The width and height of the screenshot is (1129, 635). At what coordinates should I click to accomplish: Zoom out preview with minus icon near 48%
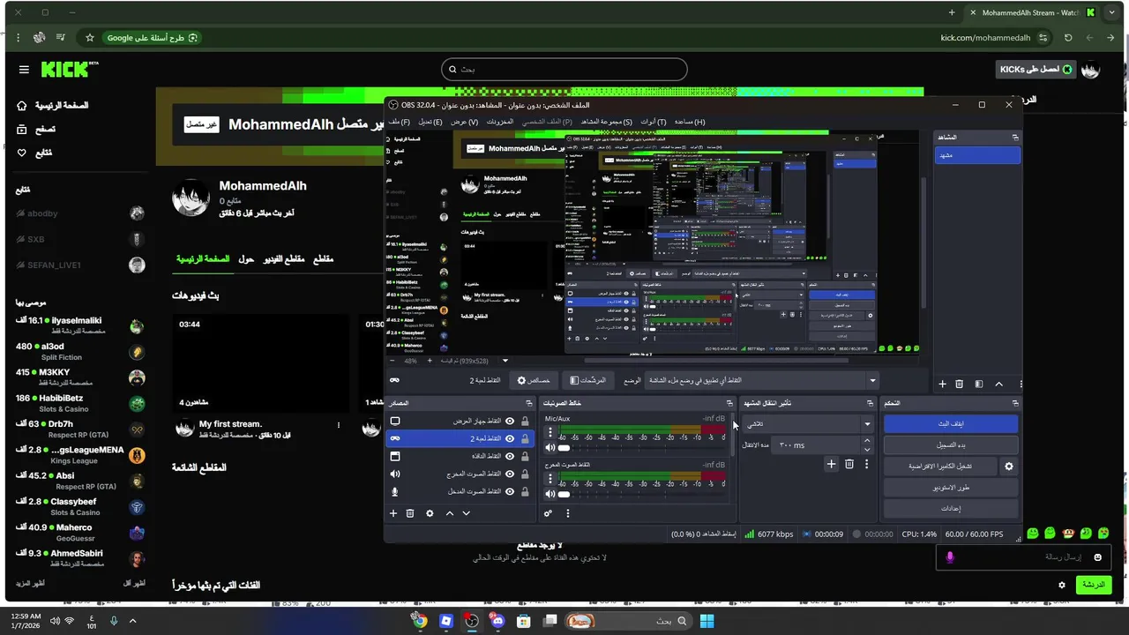tap(393, 361)
